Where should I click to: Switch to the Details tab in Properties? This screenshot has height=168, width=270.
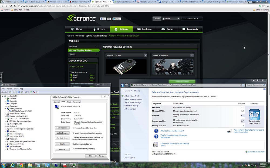[69, 102]
